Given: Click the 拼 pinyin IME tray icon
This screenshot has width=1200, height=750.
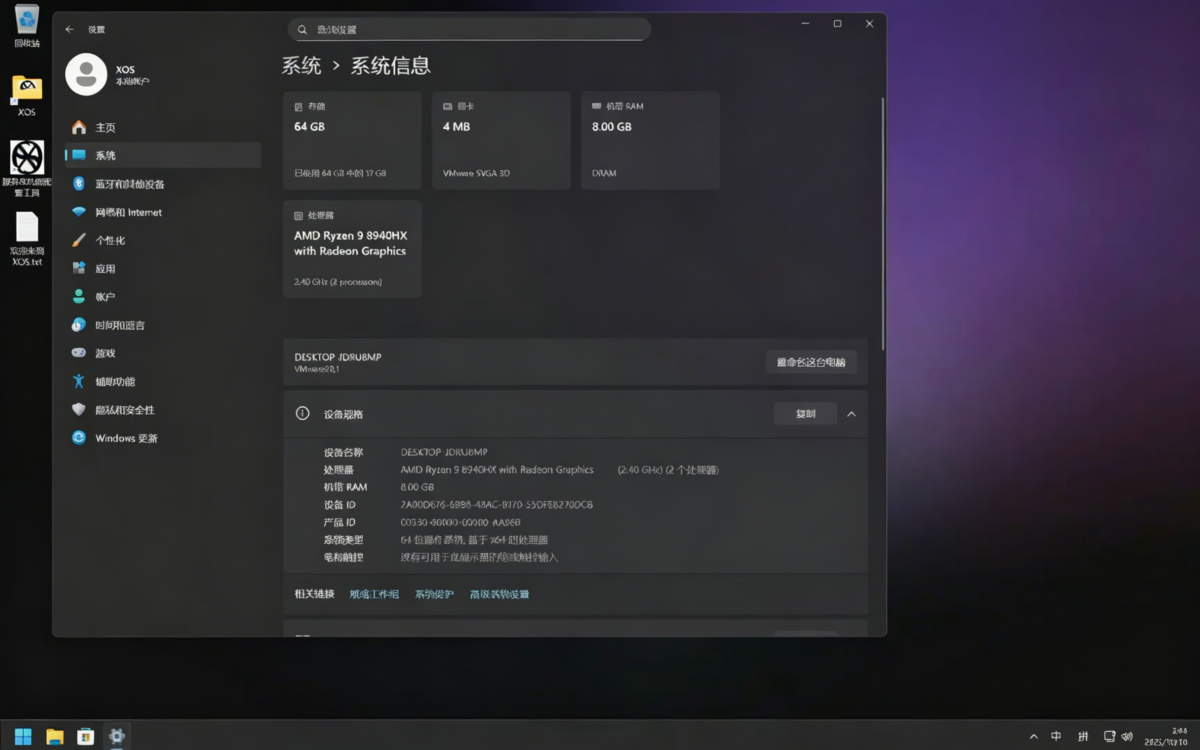Looking at the screenshot, I should pos(1083,736).
